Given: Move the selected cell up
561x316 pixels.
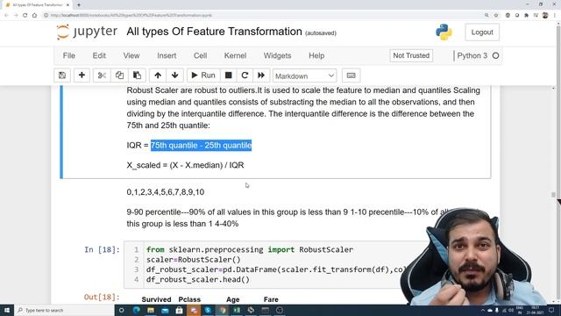Looking at the screenshot, I should (158, 75).
